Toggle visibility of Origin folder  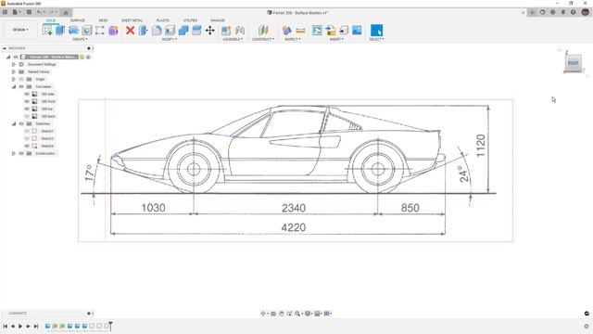coord(21,79)
